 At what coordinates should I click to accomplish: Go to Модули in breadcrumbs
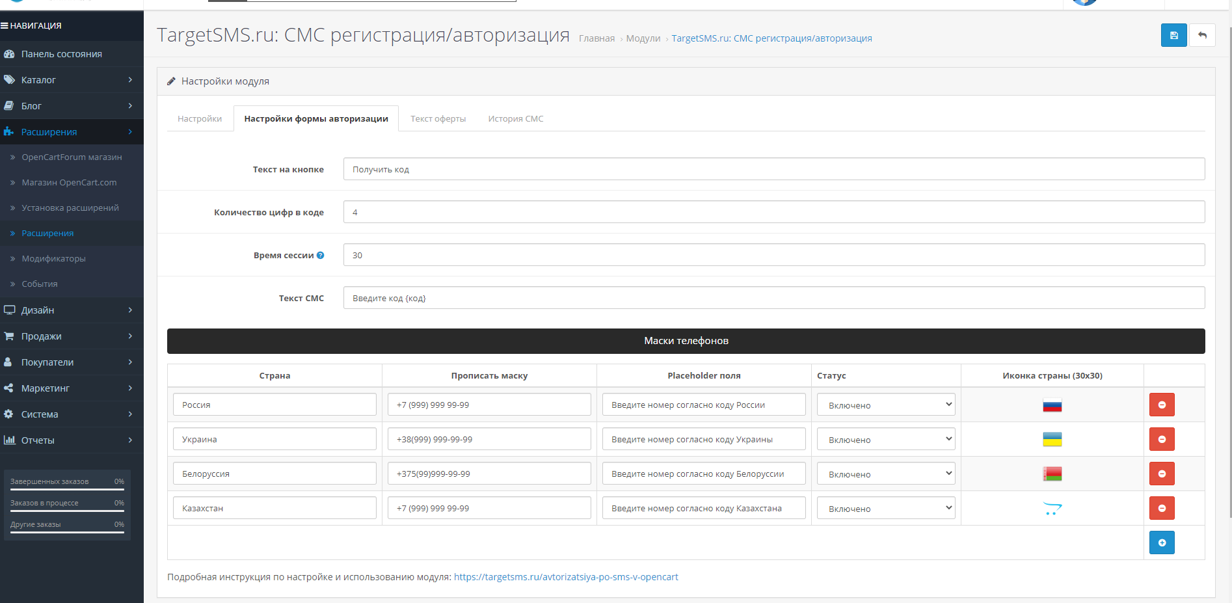point(643,38)
